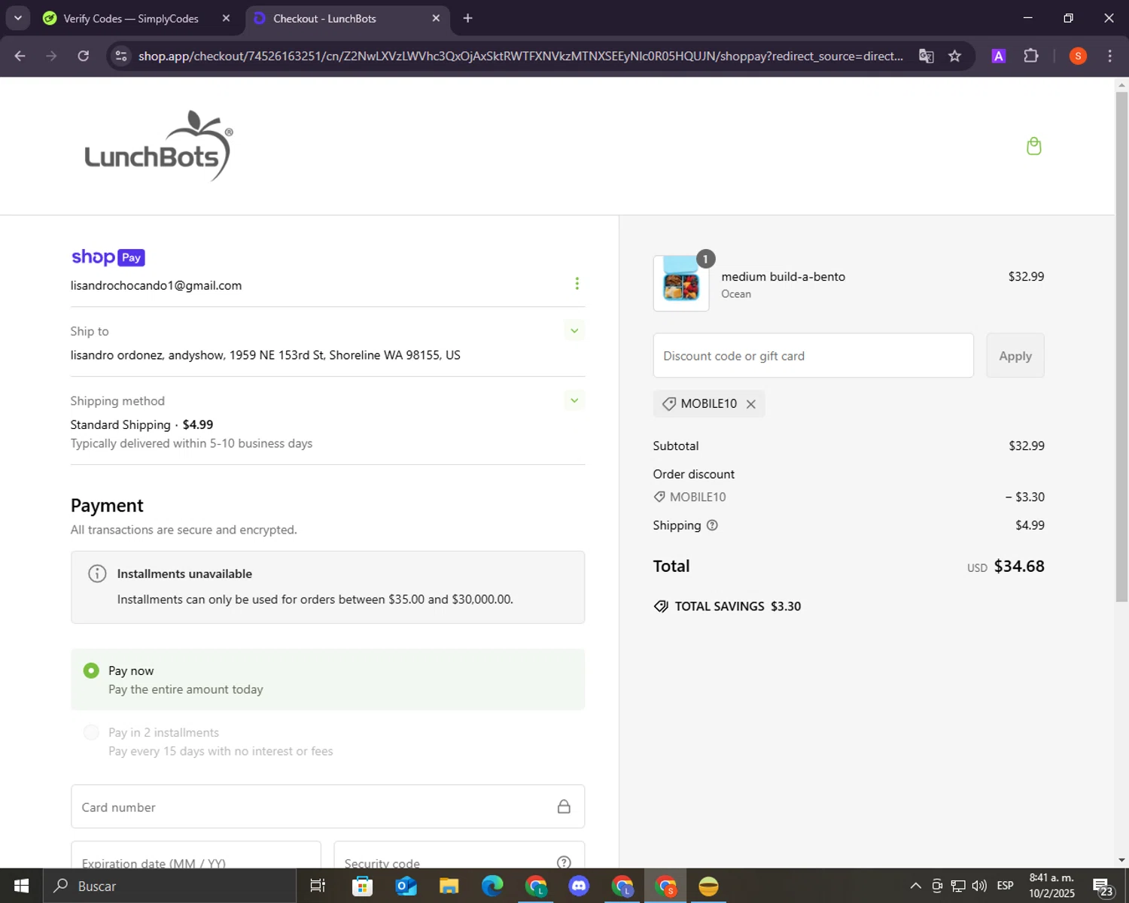Screen dimensions: 1129x903
Task: Click the LunchBots logo
Action: 159,146
